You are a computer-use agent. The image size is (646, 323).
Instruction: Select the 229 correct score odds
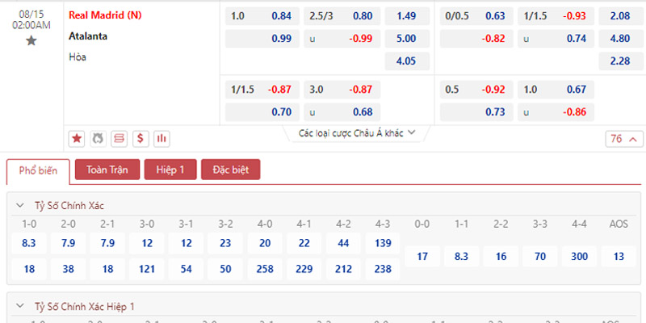(304, 269)
